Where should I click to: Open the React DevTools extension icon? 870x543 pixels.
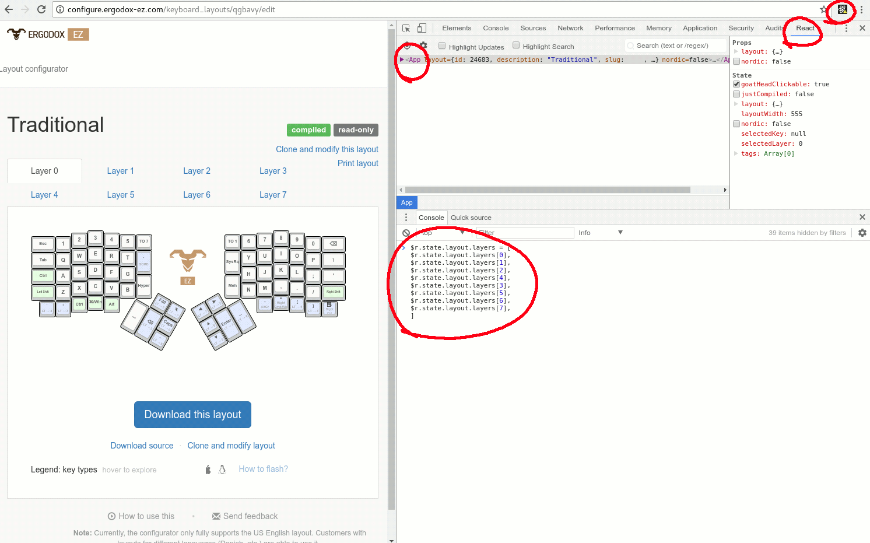843,9
